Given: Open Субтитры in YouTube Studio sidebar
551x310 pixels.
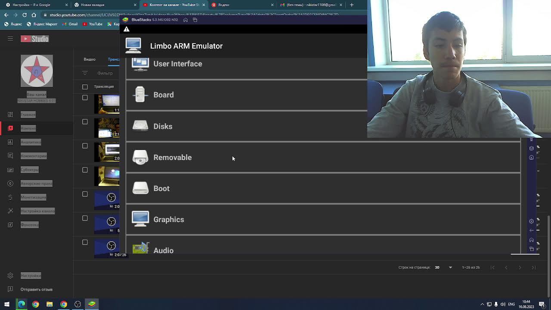Looking at the screenshot, I should coord(37,170).
